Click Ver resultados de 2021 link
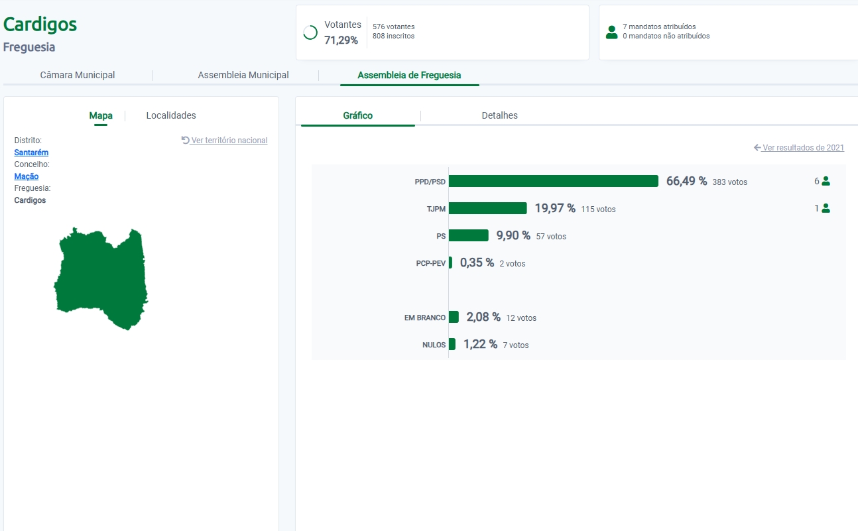Viewport: 858px width, 531px height. [803, 148]
